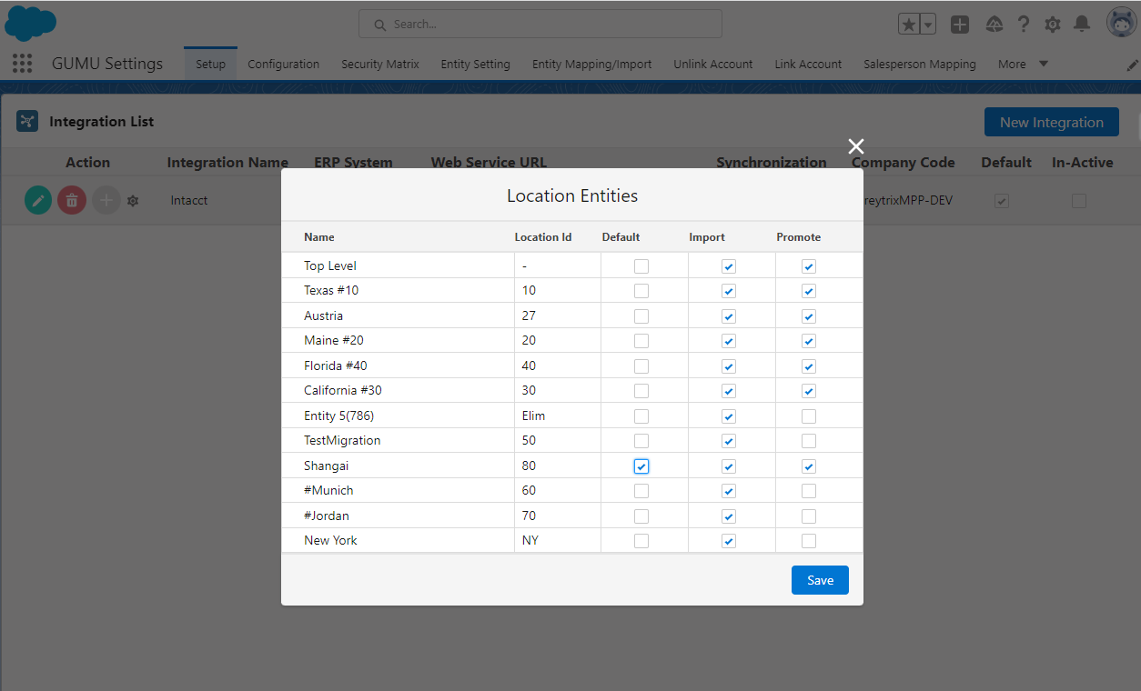Open the Security Matrix tab
Screen dimensions: 1141x691
click(380, 64)
